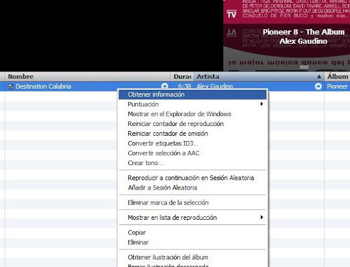
Task: Choose Obtener información from context menu
Action: click(x=192, y=94)
